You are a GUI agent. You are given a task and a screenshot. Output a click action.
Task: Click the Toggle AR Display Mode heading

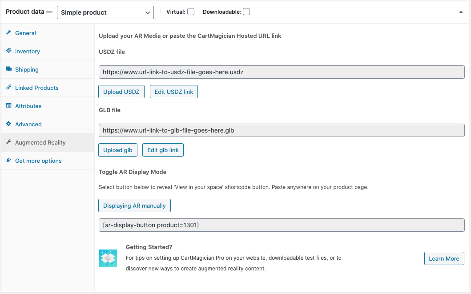click(133, 172)
